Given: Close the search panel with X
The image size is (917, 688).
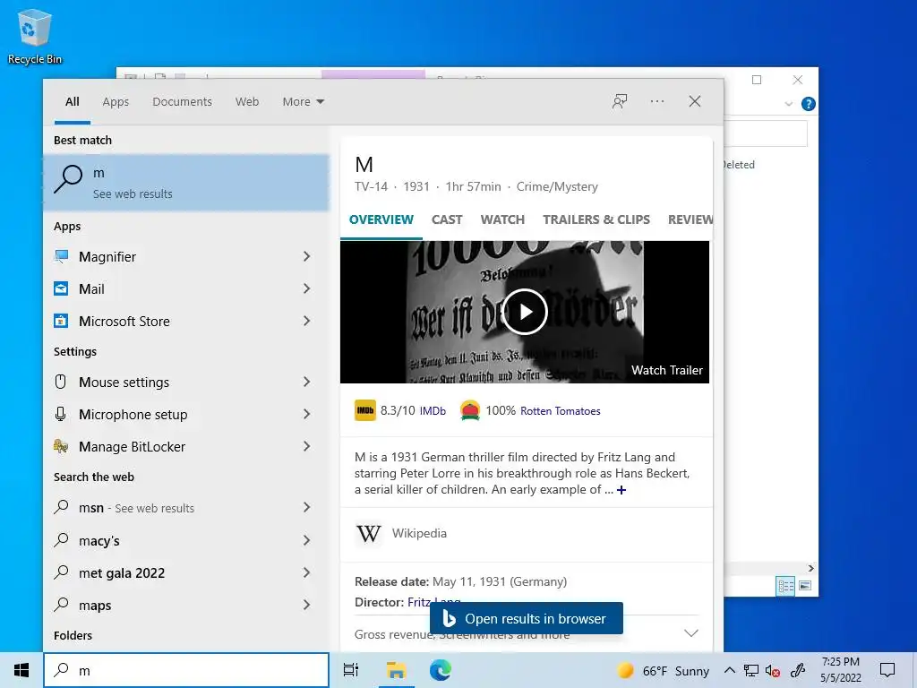Looking at the screenshot, I should pos(695,101).
